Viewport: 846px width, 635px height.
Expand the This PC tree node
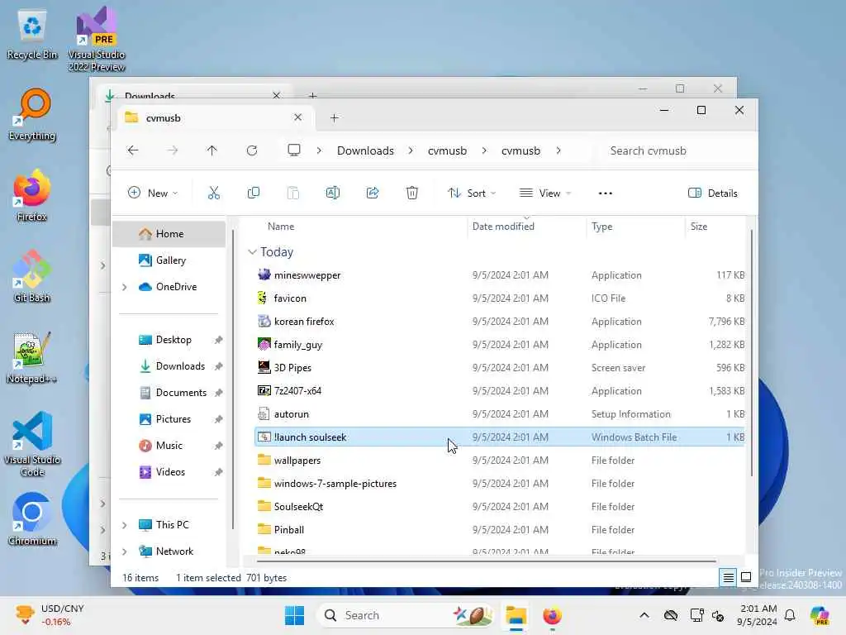(125, 525)
